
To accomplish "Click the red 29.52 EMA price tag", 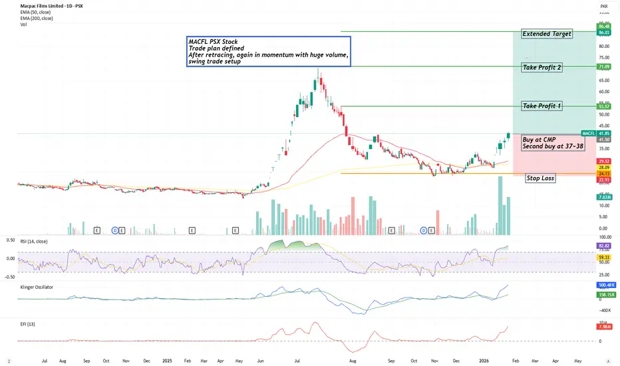I will [604, 162].
